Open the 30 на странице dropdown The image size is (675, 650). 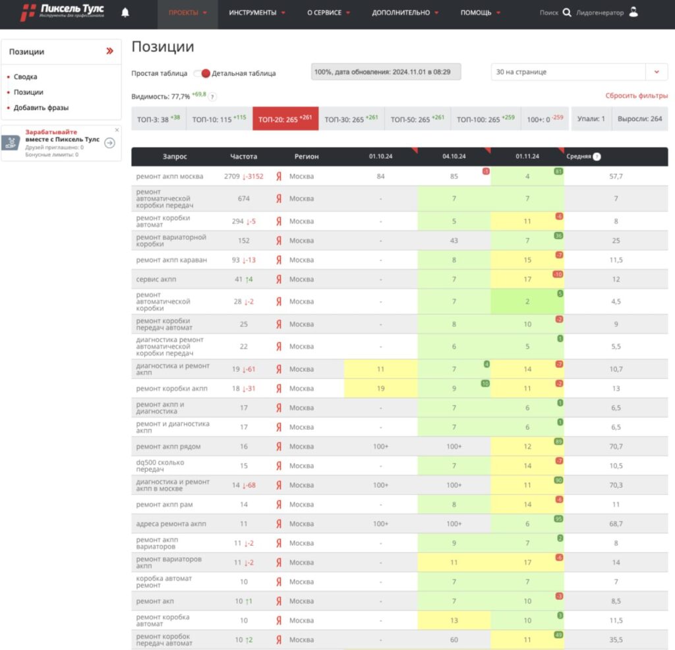click(657, 72)
